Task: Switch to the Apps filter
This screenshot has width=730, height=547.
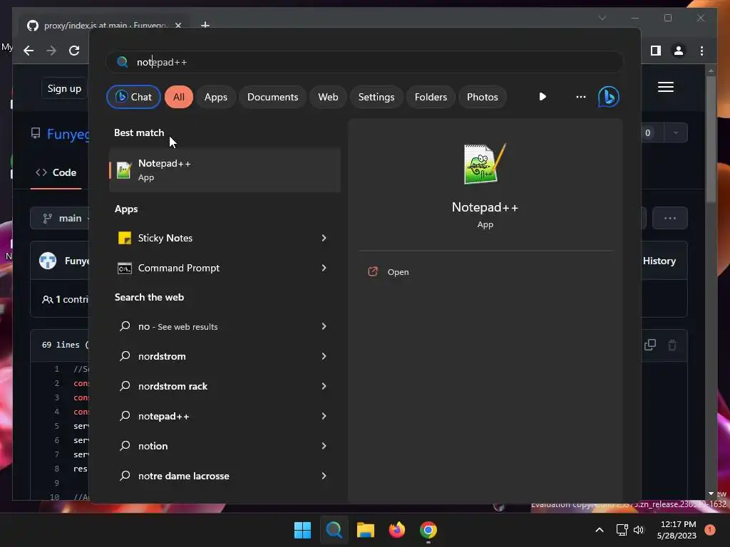Action: coord(215,97)
